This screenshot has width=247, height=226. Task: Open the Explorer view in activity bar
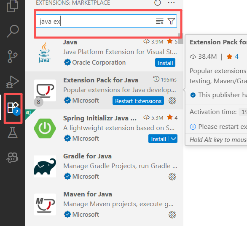pos(13,6)
